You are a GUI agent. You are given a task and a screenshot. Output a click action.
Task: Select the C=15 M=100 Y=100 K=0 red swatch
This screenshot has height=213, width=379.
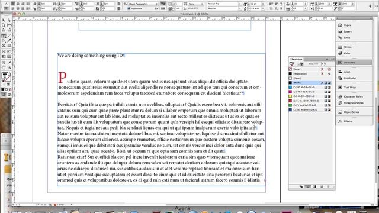310,101
